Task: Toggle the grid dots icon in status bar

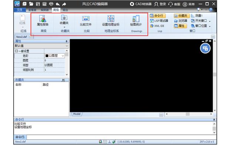Action: pyautogui.click(x=105, y=142)
